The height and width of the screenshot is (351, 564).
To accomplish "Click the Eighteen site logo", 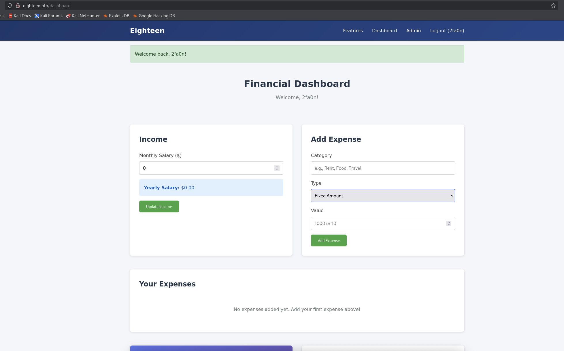I will coord(147,31).
